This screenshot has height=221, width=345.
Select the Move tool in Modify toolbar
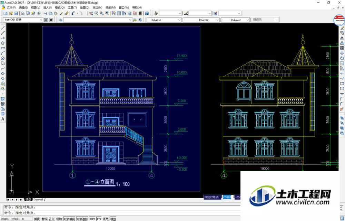342,53
